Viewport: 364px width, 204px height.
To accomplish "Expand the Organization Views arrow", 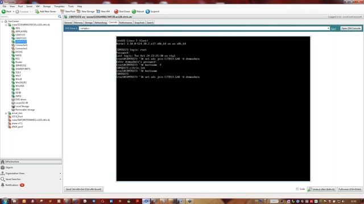I will [x=60, y=173].
